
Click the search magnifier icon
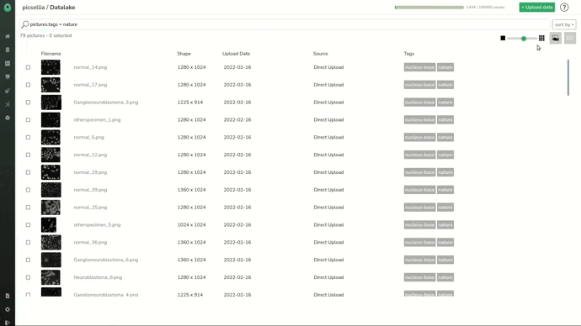pyautogui.click(x=24, y=24)
